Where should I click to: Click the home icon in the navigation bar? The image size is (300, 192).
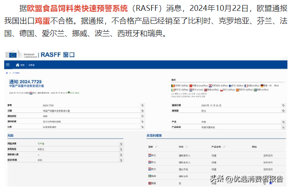coord(18,65)
